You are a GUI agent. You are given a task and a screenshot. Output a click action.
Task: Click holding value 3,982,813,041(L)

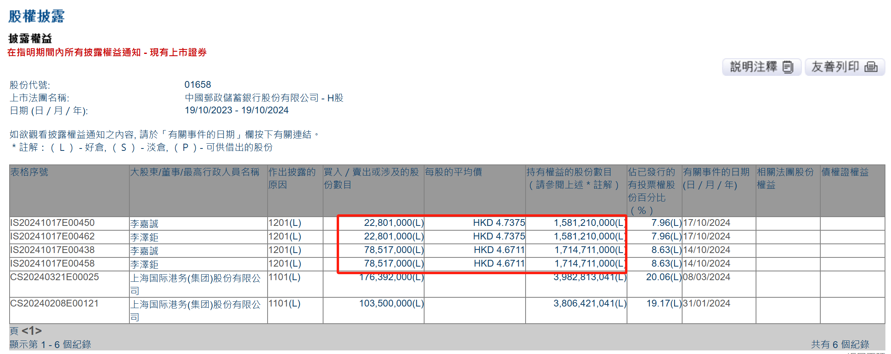tap(590, 277)
